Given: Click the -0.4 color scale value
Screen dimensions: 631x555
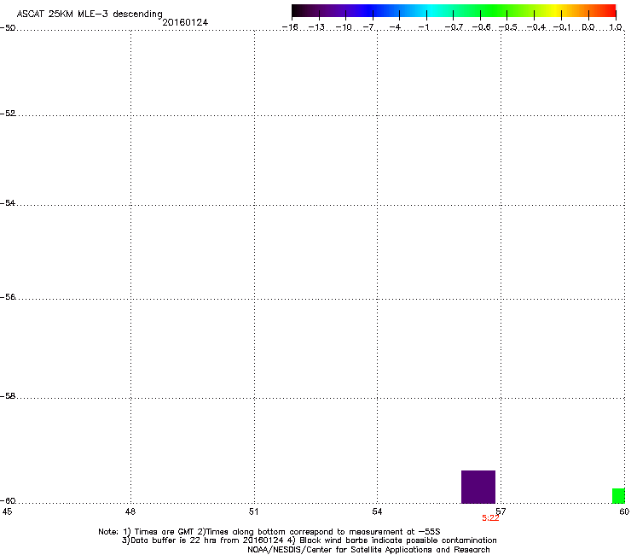Looking at the screenshot, I should click(536, 27).
